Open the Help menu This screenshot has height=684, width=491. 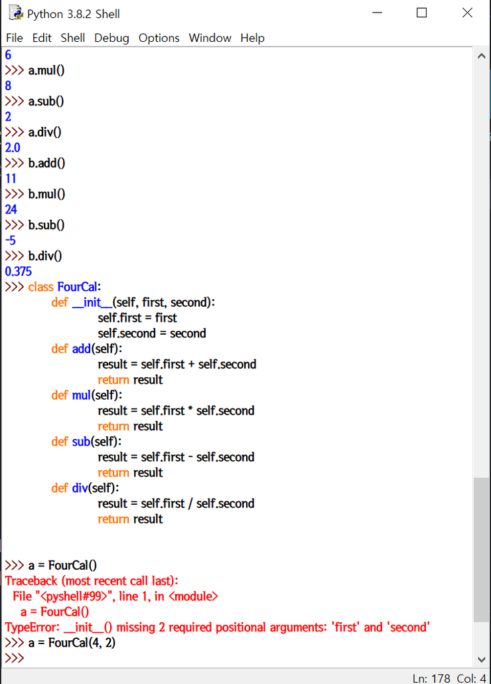click(252, 38)
